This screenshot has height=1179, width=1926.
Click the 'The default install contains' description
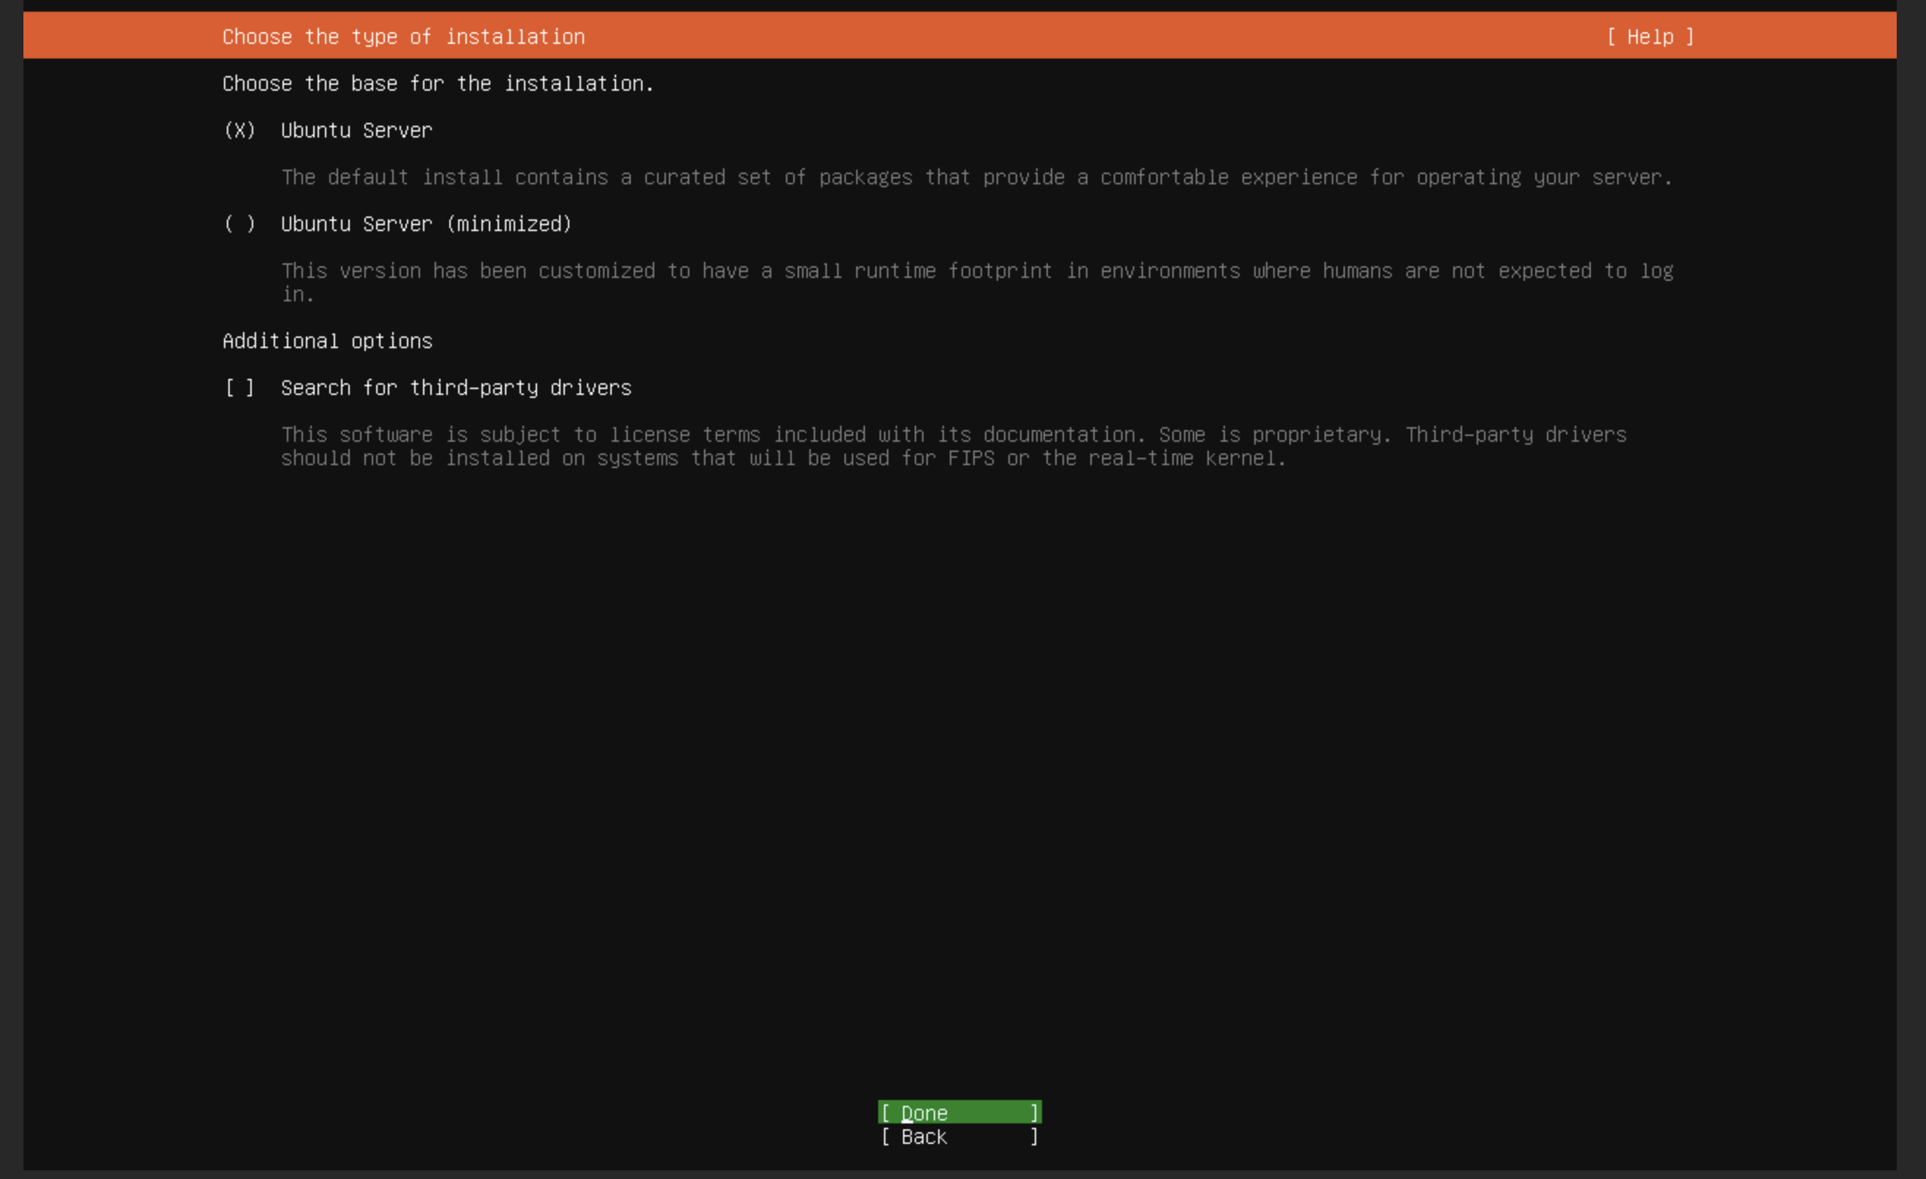coord(977,177)
